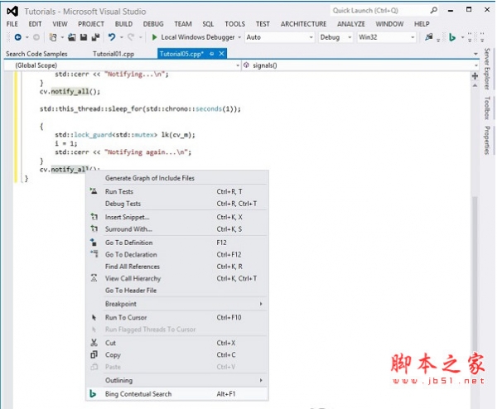The image size is (497, 409).
Task: Click the Quick Launch search magnifier icon
Action: click(433, 11)
